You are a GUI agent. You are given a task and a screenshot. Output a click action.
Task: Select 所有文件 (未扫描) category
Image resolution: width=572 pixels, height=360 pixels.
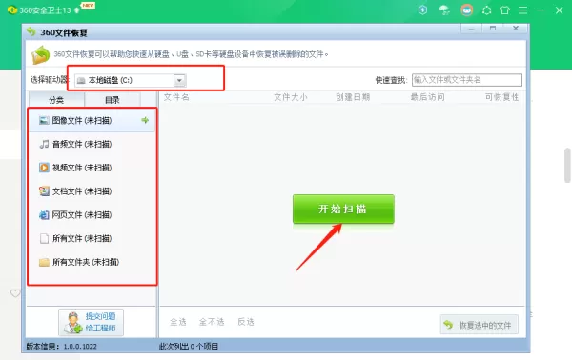[92, 238]
